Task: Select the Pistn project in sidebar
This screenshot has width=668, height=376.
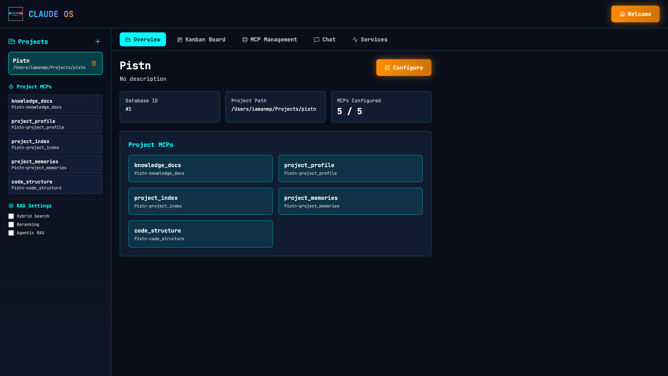Action: (x=55, y=63)
